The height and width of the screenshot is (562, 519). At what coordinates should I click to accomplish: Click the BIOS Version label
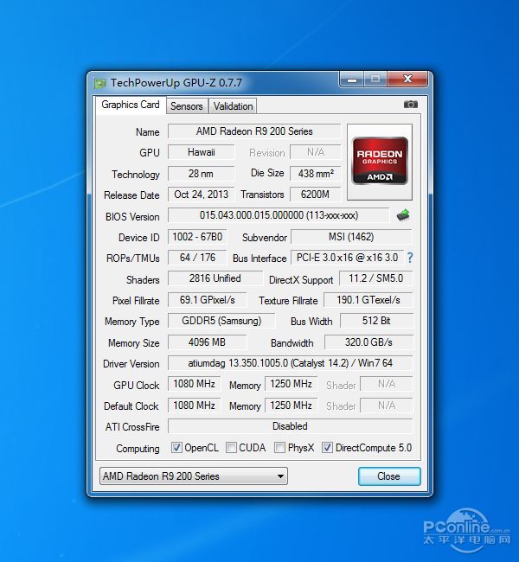pos(132,217)
